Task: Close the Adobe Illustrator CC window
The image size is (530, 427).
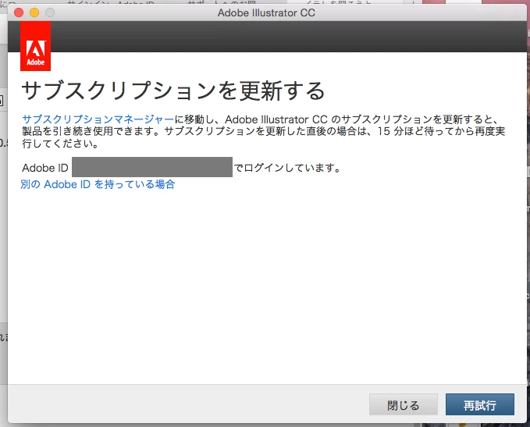Action: click(19, 12)
